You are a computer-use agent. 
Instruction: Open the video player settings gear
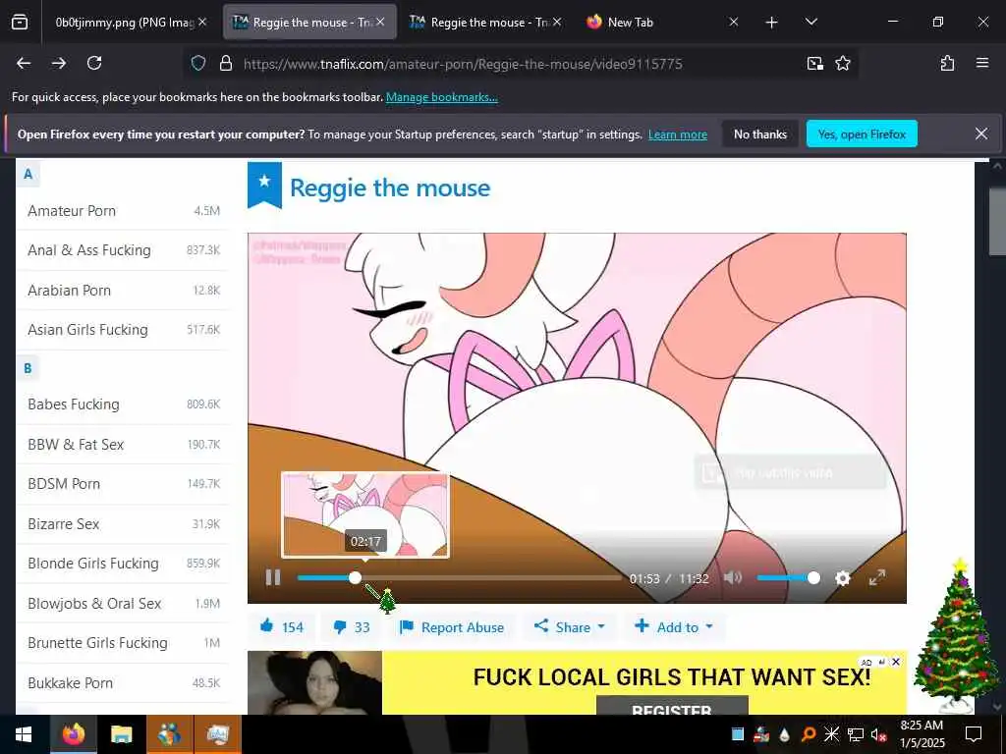pos(842,578)
